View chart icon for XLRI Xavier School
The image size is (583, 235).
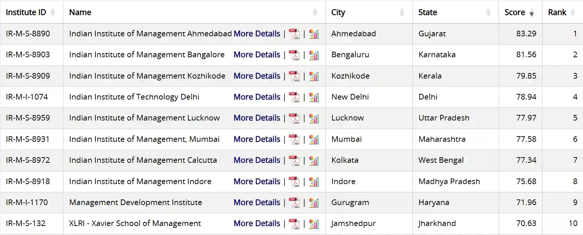tap(314, 224)
